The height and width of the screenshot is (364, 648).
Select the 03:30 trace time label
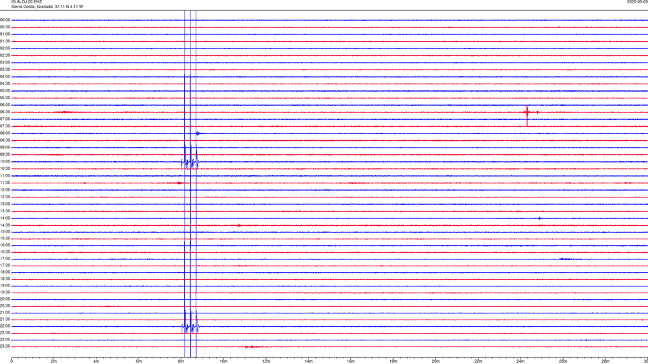coord(5,69)
